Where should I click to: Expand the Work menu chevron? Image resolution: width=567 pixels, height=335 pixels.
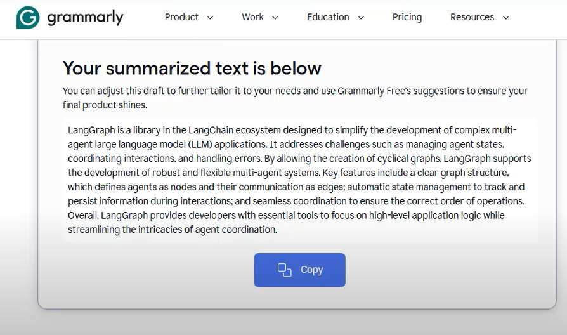tap(275, 17)
